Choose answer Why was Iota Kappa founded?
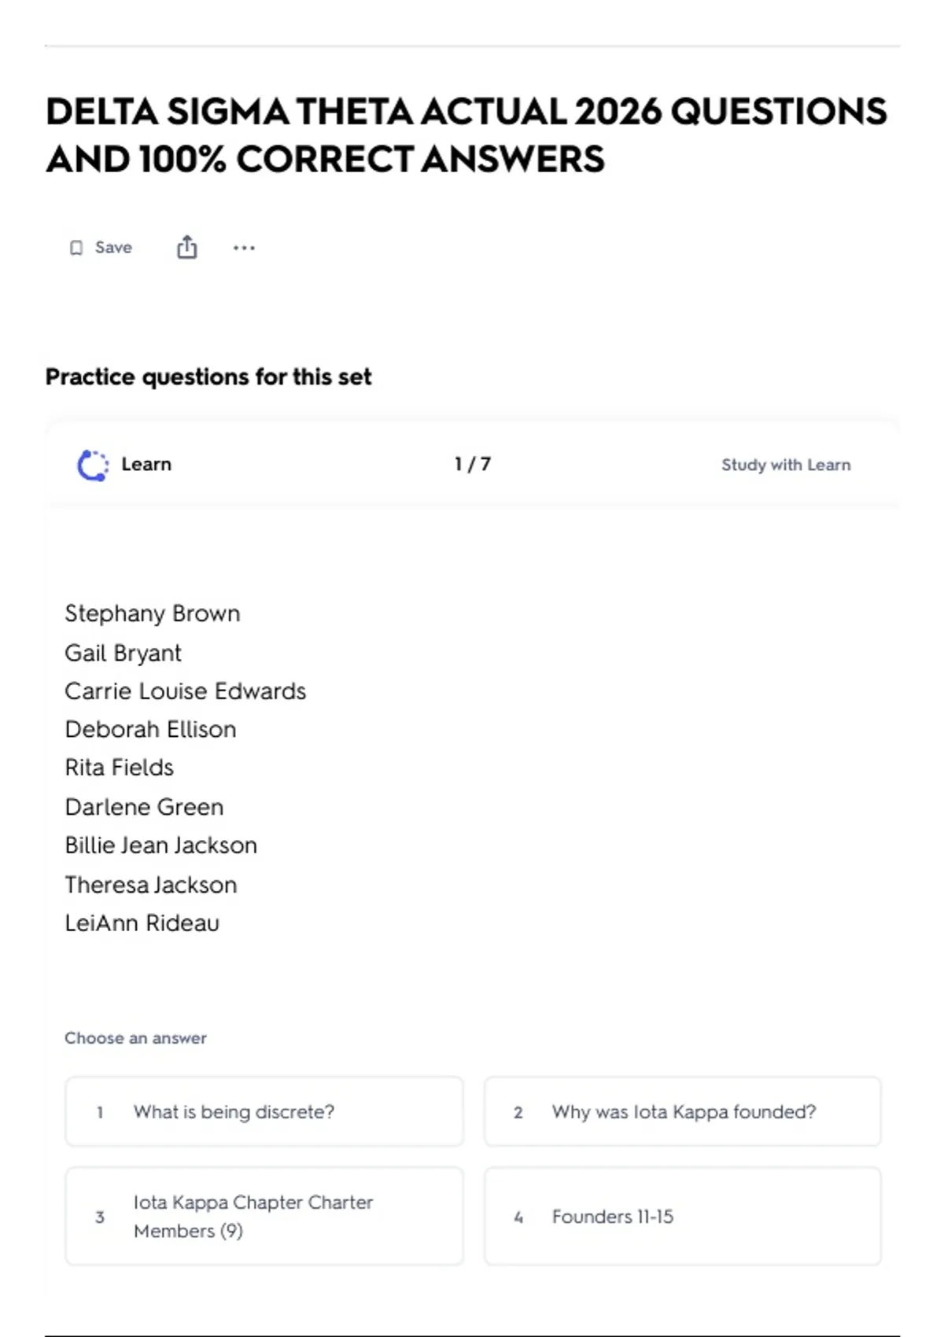 [683, 1111]
